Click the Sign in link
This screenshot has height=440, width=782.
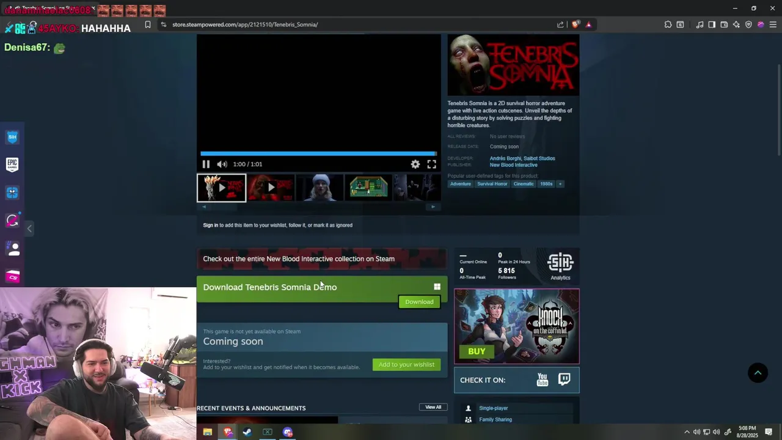pos(210,226)
